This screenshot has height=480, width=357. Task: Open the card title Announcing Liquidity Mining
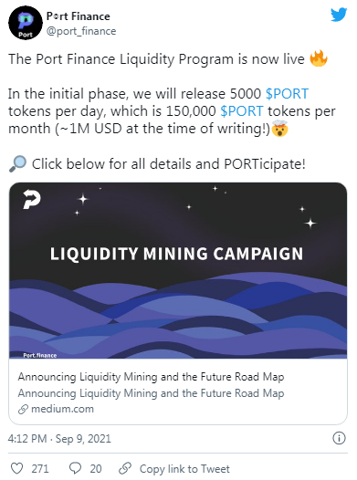tap(151, 377)
